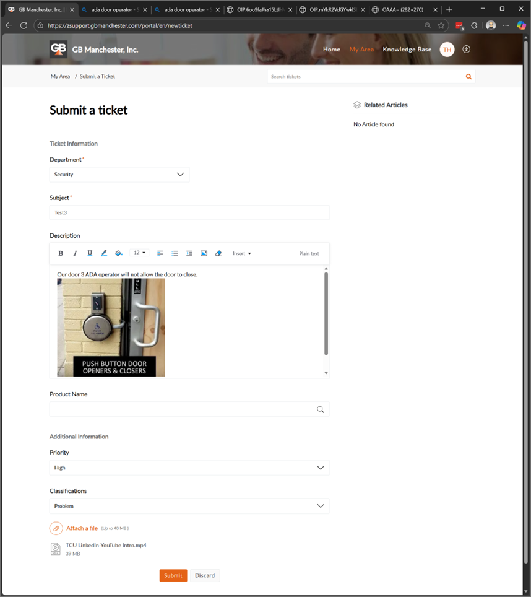The height and width of the screenshot is (597, 531).
Task: Go to Knowledge Base in navigation
Action: click(x=407, y=50)
